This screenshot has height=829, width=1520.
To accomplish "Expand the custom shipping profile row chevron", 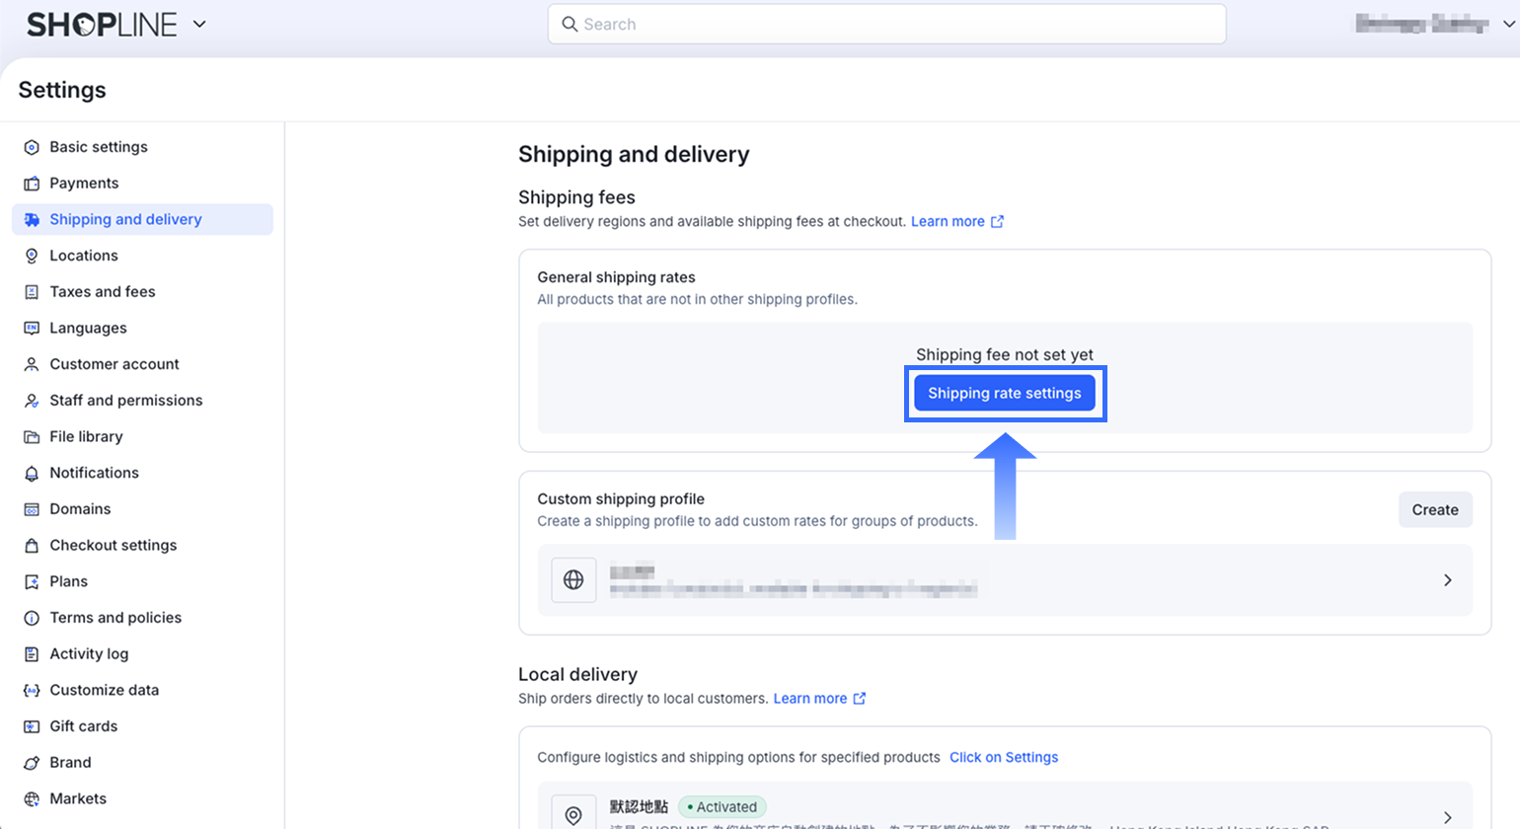I will pyautogui.click(x=1447, y=580).
